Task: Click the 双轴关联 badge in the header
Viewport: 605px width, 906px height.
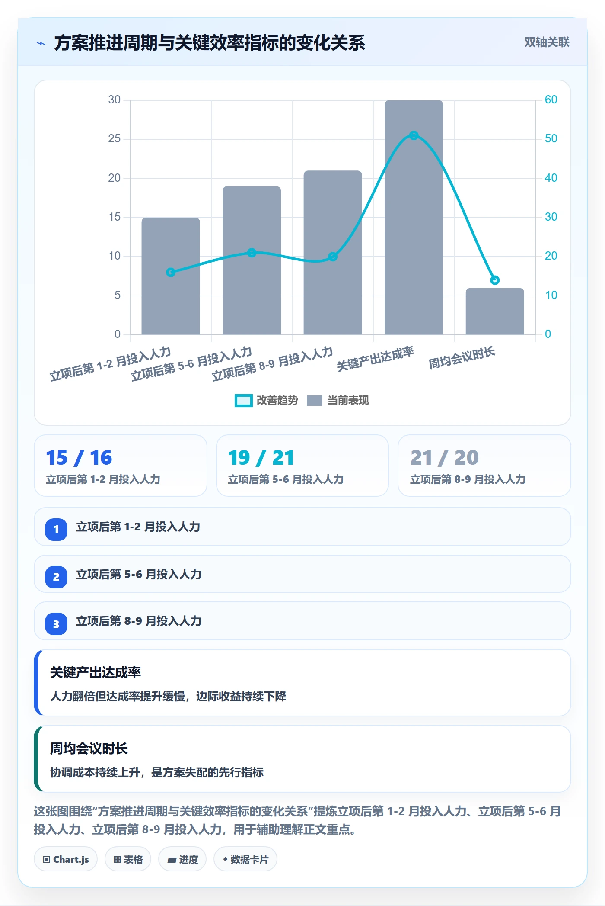Action: point(547,42)
